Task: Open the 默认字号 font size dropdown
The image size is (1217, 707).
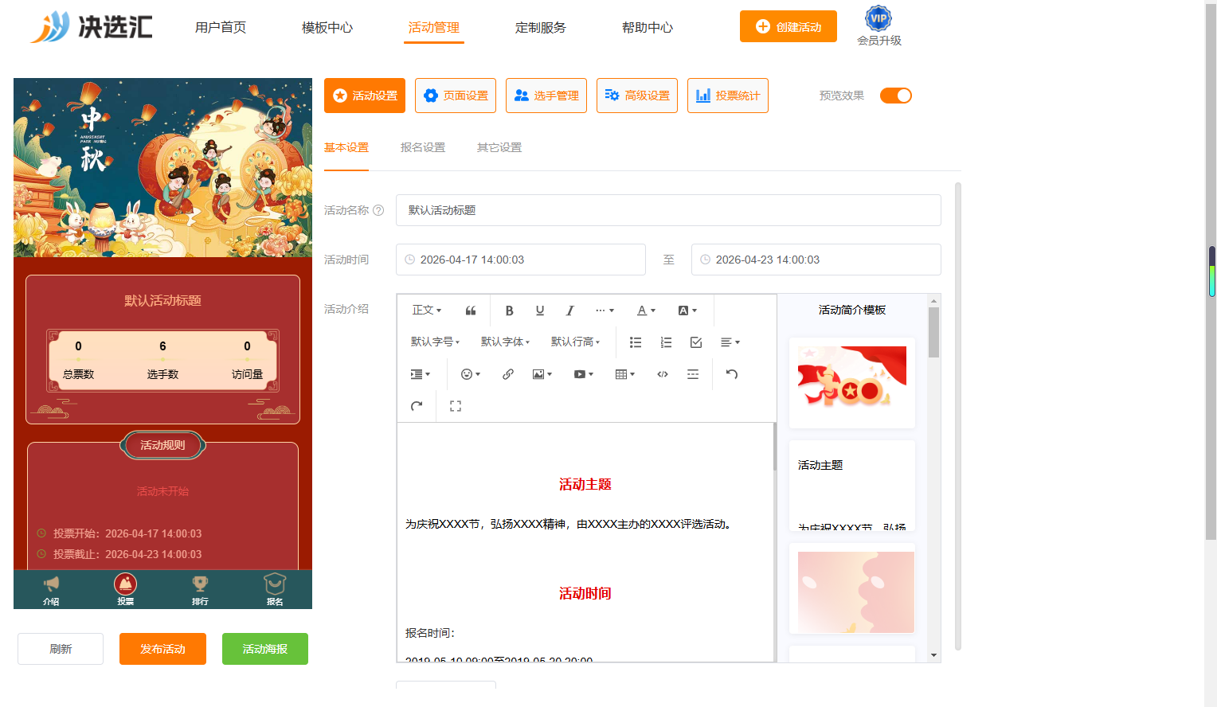Action: pyautogui.click(x=435, y=342)
